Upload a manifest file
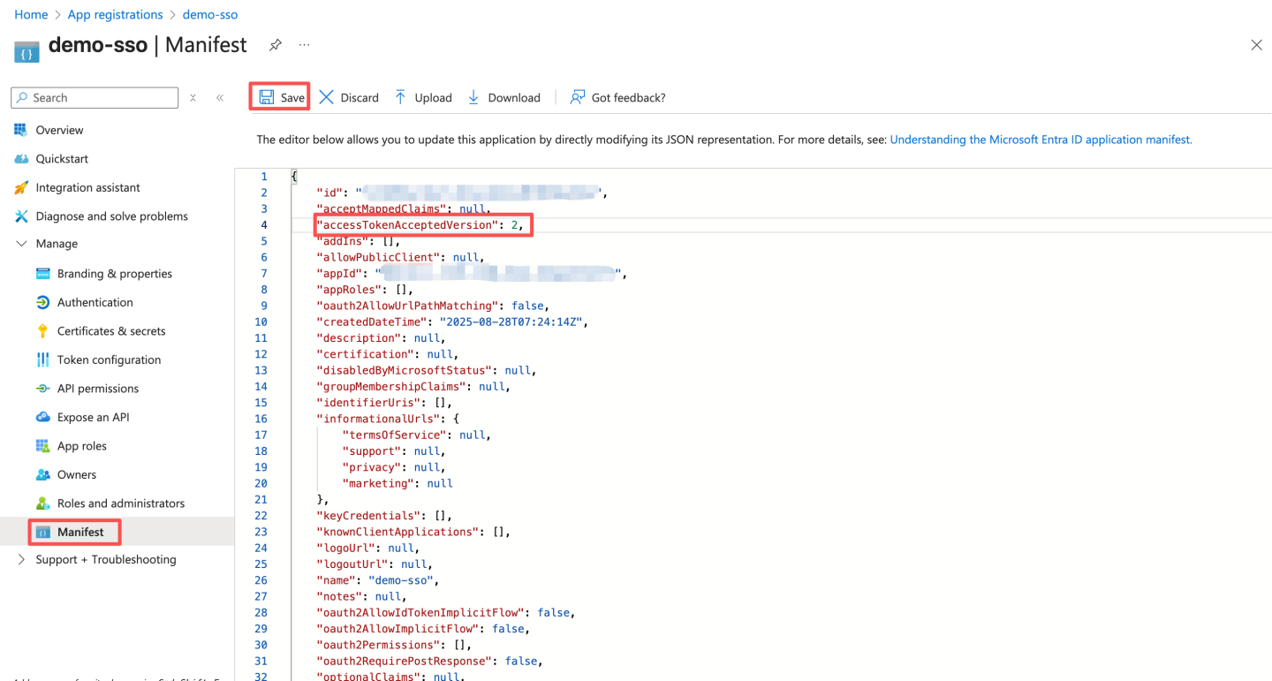Viewport: 1272px width, 681px height. tap(423, 97)
